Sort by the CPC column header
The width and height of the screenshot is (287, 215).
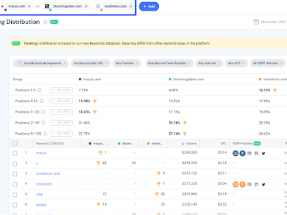tap(223, 144)
